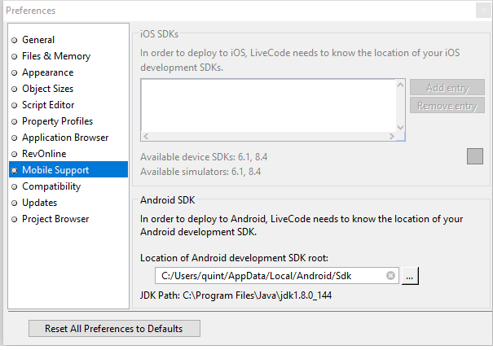The width and height of the screenshot is (493, 350).
Task: Open Script Editor preferences
Action: (48, 105)
